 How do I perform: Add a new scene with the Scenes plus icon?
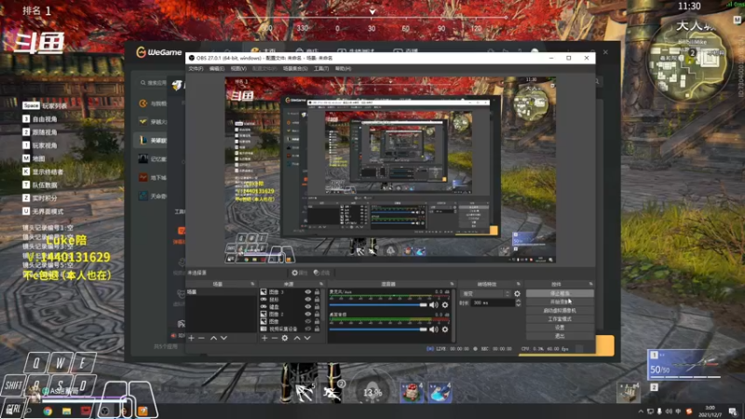click(191, 338)
